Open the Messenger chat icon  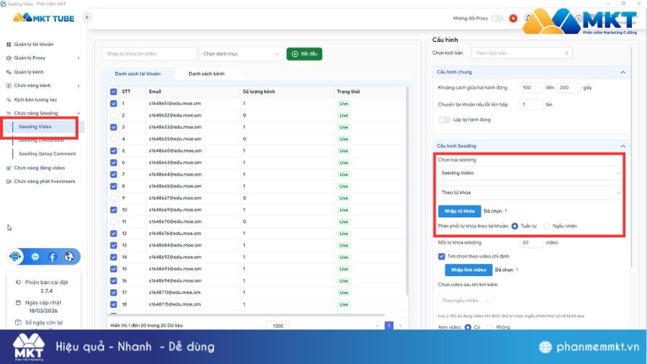35,256
